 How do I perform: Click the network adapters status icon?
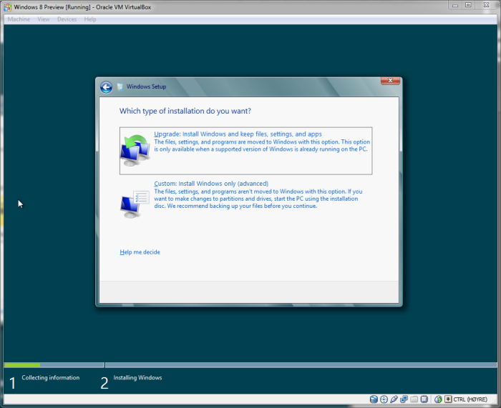click(x=404, y=399)
